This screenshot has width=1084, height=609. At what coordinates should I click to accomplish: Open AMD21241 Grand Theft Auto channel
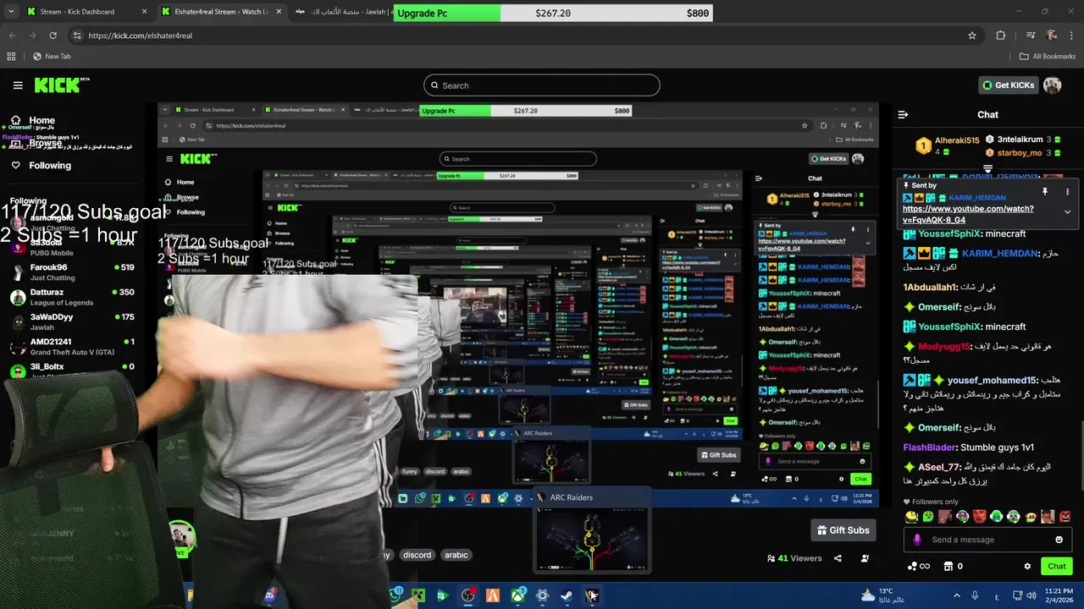[x=72, y=347]
